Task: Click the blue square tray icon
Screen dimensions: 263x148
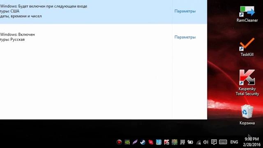Action: point(159,142)
